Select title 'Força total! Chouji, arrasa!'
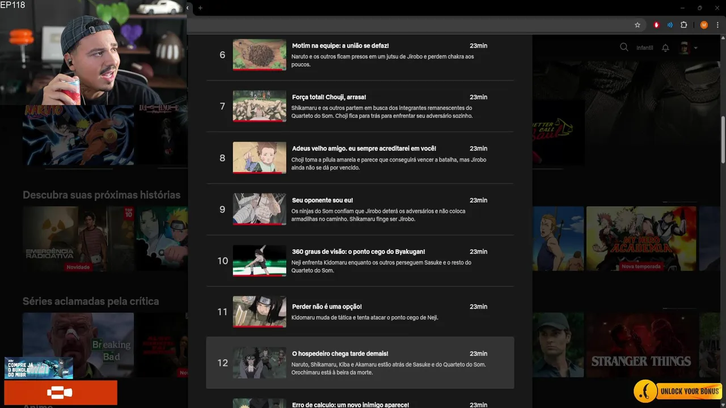 pos(329,97)
